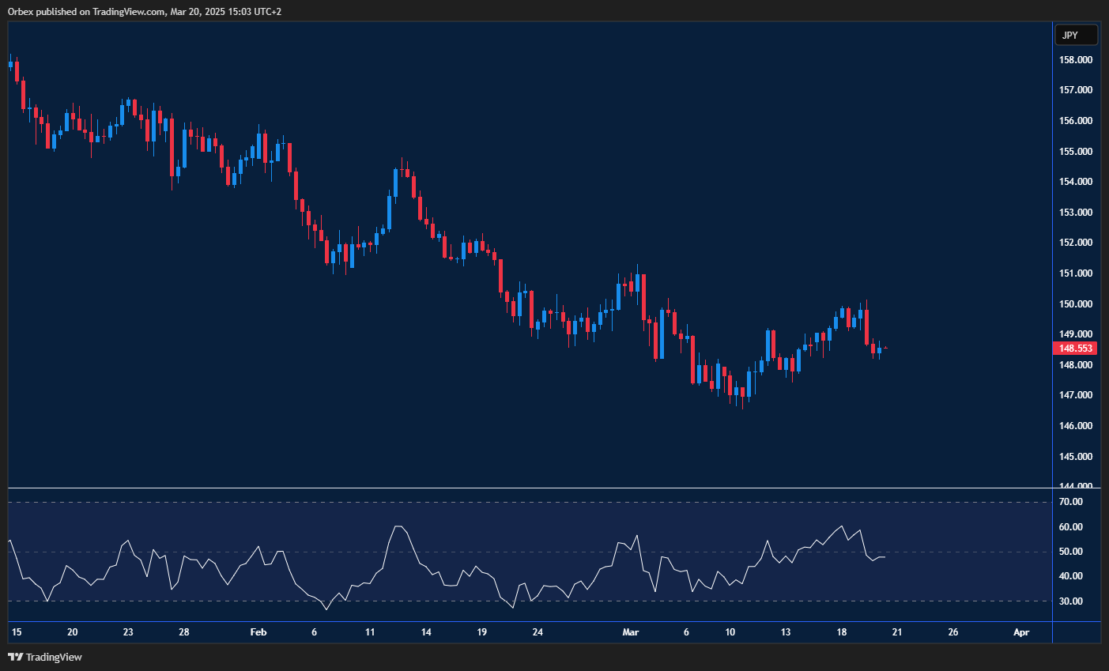This screenshot has width=1109, height=671.
Task: Expand the price scale by clicking 150.000
Action: 1074,303
